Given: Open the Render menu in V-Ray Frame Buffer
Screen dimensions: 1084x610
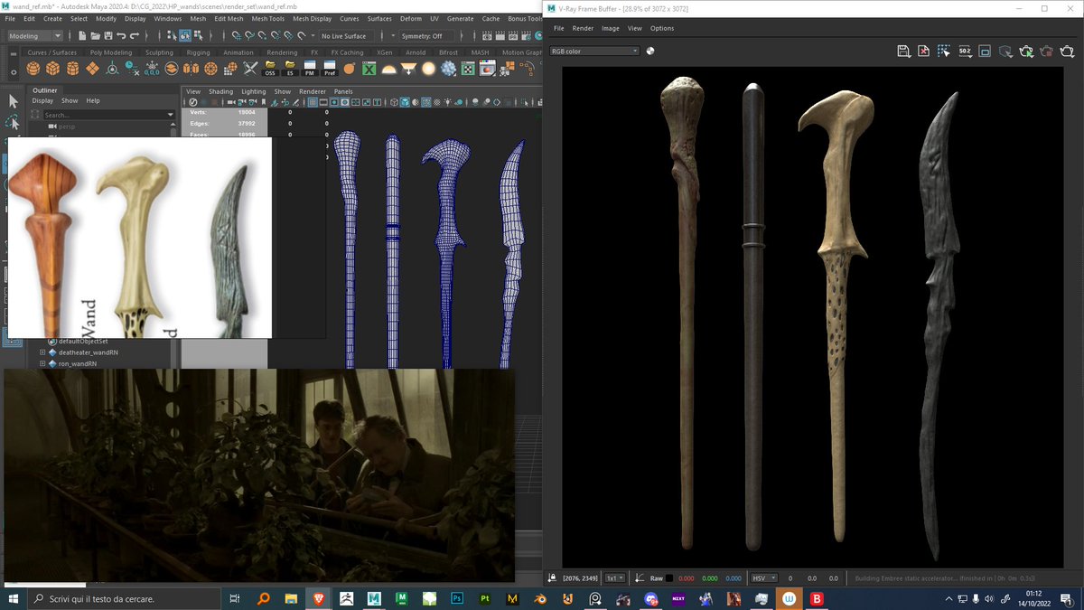Looking at the screenshot, I should point(583,28).
